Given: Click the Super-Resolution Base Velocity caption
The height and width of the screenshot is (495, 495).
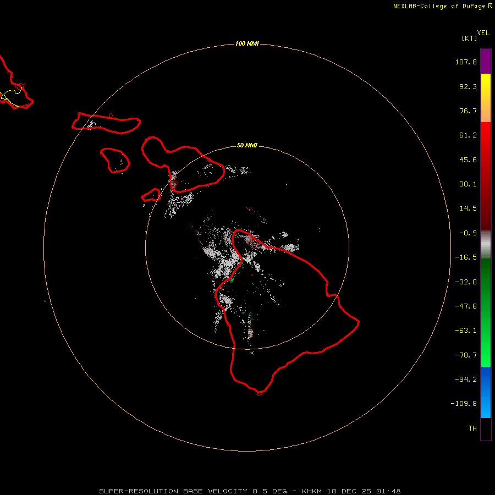Looking at the screenshot, I should pyautogui.click(x=250, y=491).
